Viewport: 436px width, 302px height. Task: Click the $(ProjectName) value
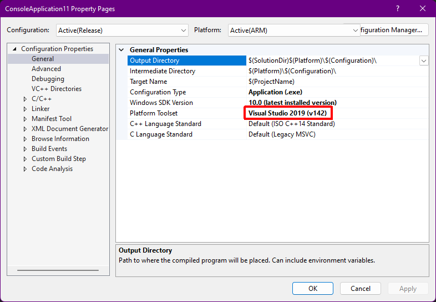pos(271,82)
